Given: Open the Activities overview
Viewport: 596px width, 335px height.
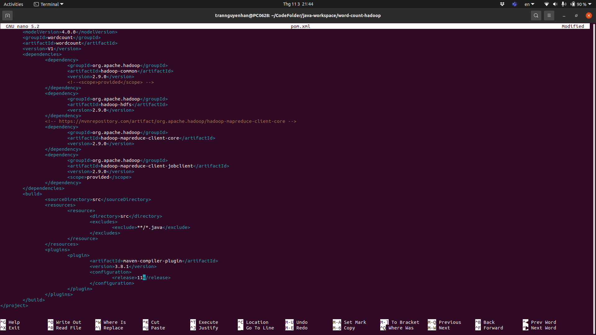Looking at the screenshot, I should coord(13,4).
